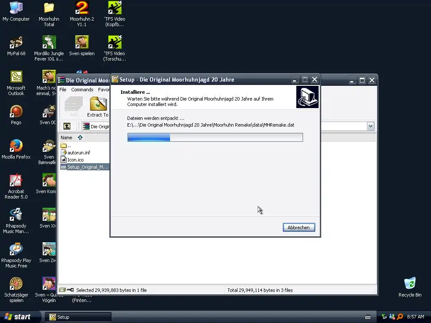Screen dimensions: 431x323
Task: Click Abbrechen to cancel installation
Action: [x=299, y=228]
